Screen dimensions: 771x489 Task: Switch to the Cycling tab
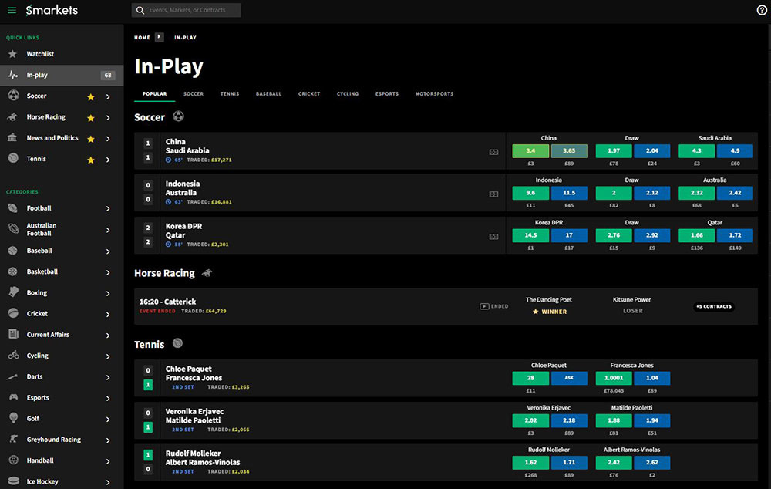(348, 93)
